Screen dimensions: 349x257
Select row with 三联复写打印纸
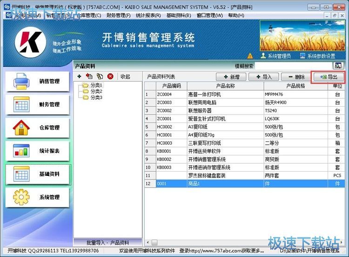coord(245,143)
